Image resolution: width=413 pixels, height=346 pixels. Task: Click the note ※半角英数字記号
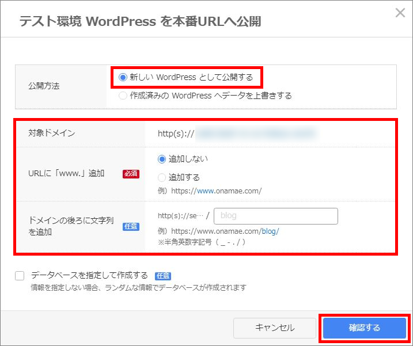(x=202, y=242)
